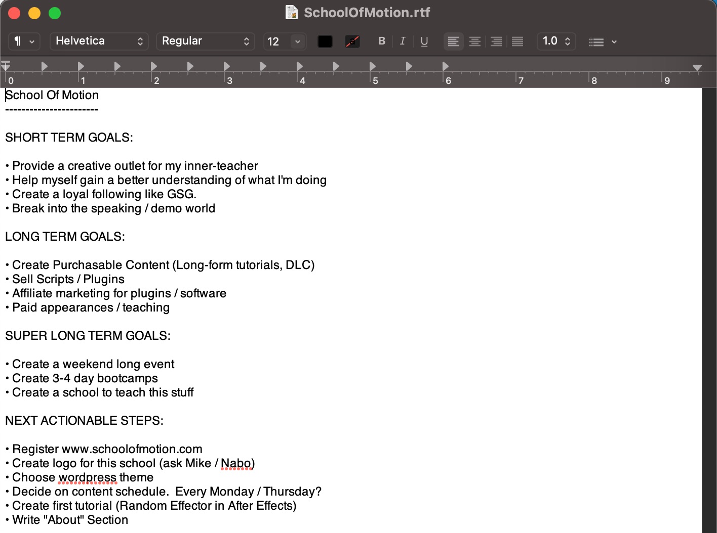Click 'Create a weekend long event'
Viewport: 717px width, 533px height.
90,364
